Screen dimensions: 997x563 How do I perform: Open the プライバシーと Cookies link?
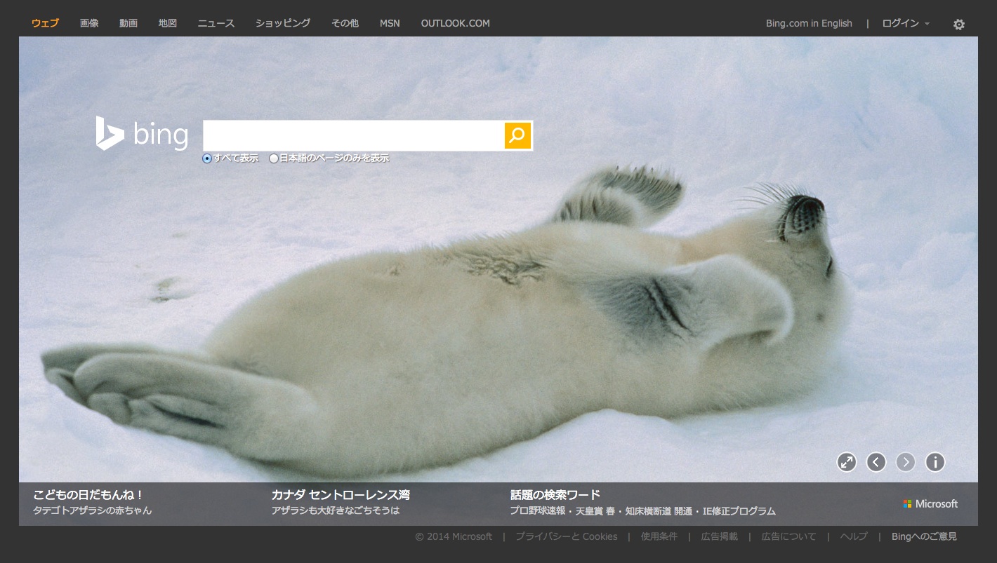[566, 536]
